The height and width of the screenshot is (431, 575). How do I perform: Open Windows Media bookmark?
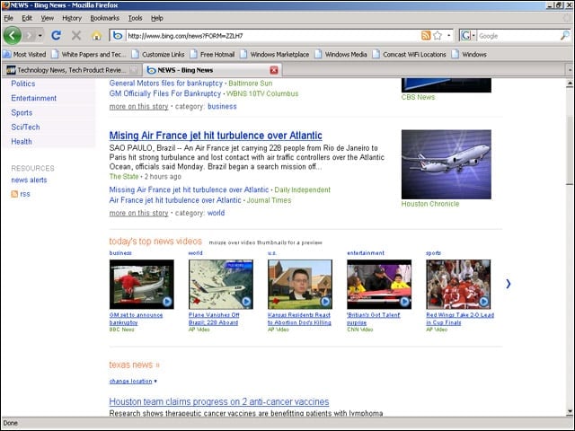click(x=341, y=54)
